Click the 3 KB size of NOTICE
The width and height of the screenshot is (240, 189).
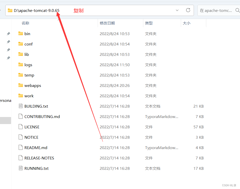(200, 137)
